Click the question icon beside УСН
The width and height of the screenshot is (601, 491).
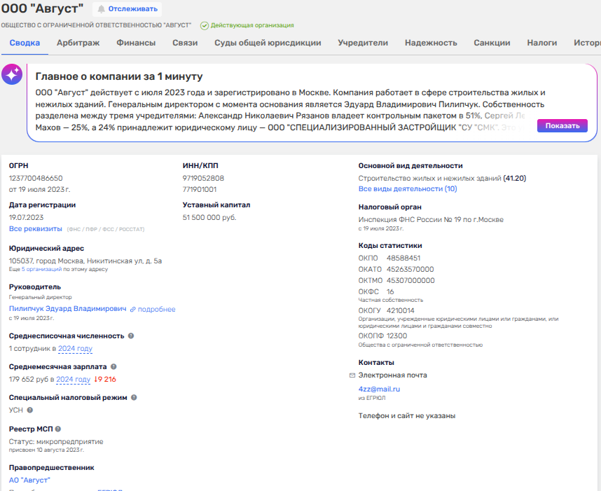29,410
